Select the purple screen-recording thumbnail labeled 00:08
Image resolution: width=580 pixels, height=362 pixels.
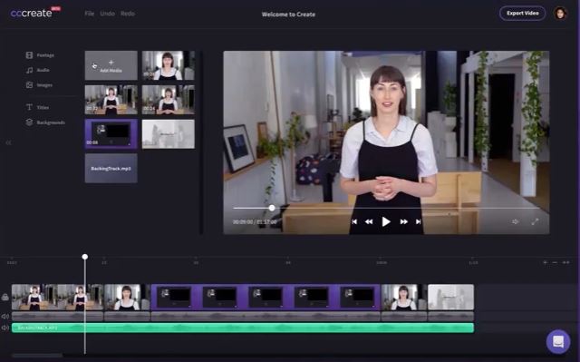click(111, 133)
